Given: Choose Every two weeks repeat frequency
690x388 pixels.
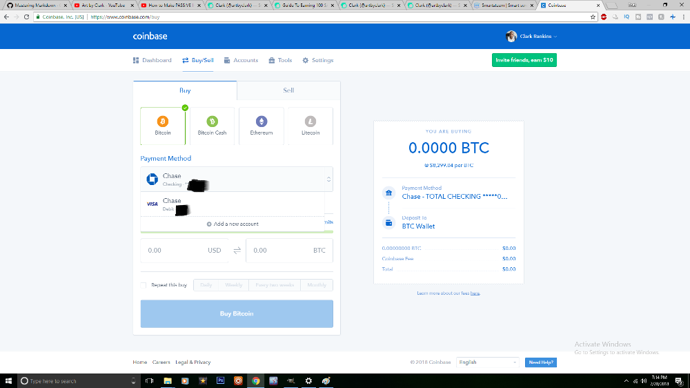Looking at the screenshot, I should 275,285.
